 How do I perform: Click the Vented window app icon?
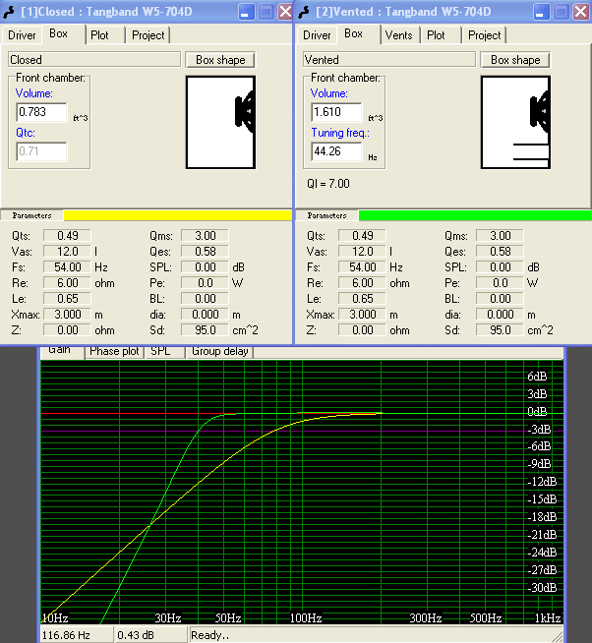(x=305, y=12)
